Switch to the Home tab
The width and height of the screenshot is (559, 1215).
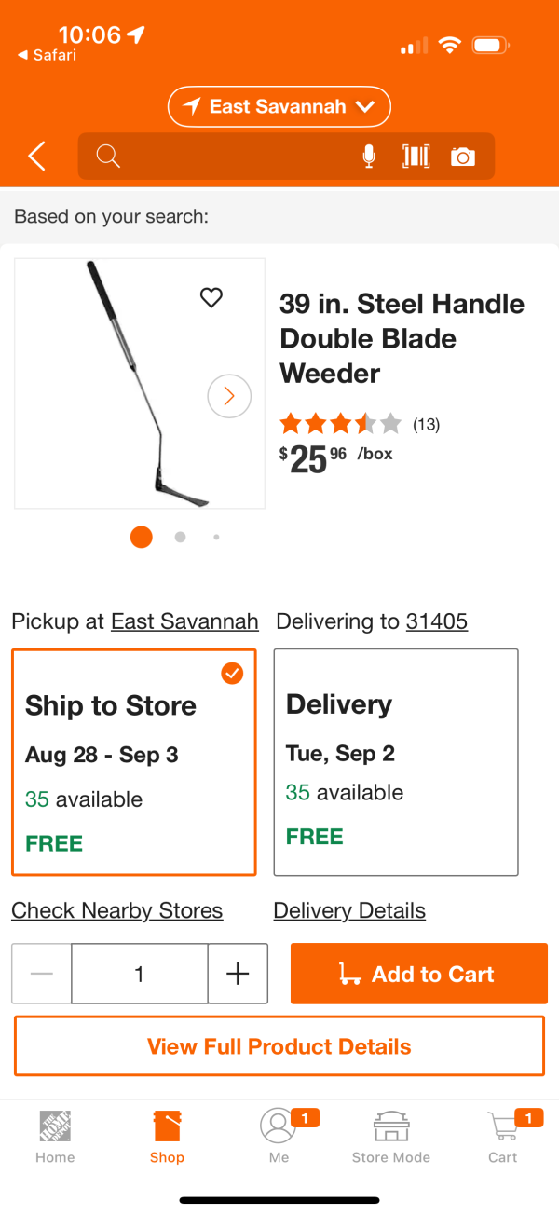point(55,1136)
